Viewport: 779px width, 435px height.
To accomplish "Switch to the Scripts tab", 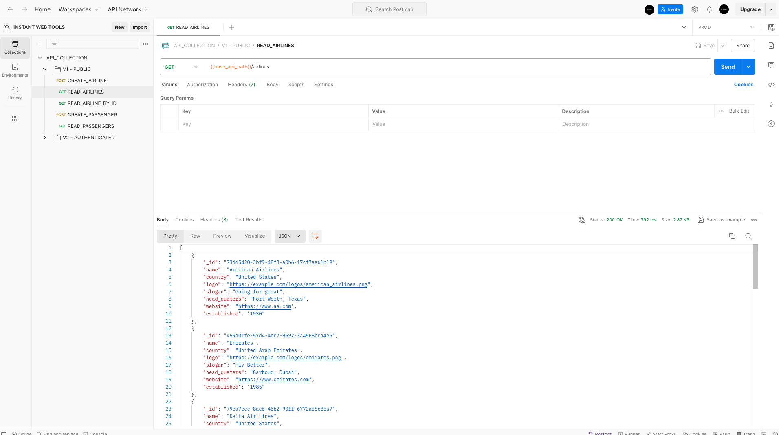I will (296, 85).
